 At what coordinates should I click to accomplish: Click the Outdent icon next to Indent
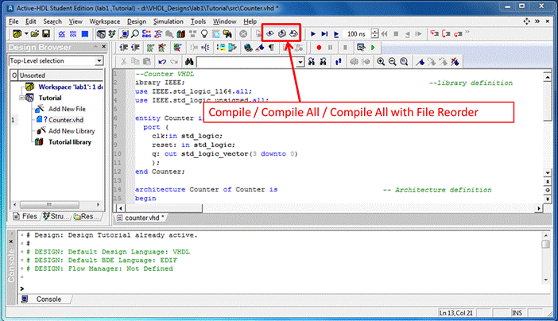135,48
